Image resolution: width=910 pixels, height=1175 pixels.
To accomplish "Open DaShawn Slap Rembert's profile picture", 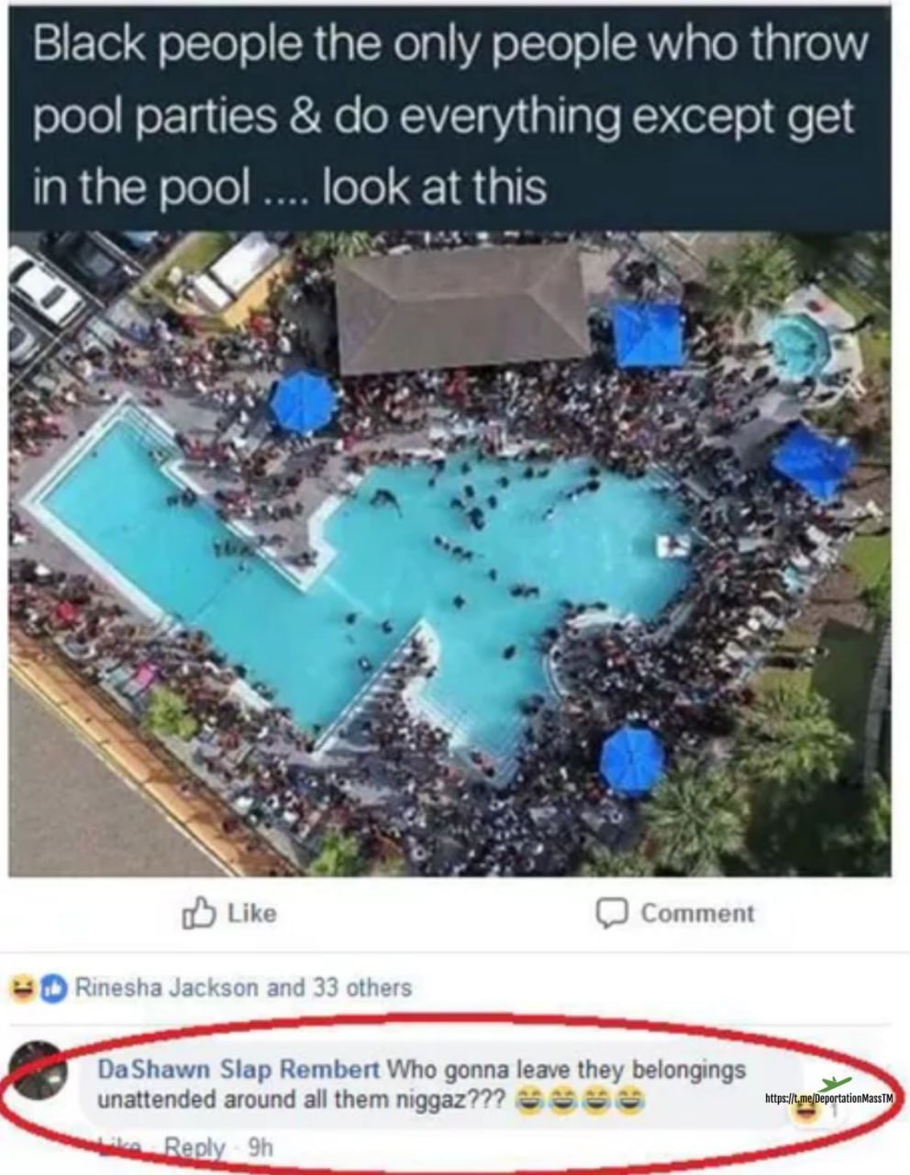I will (39, 1070).
